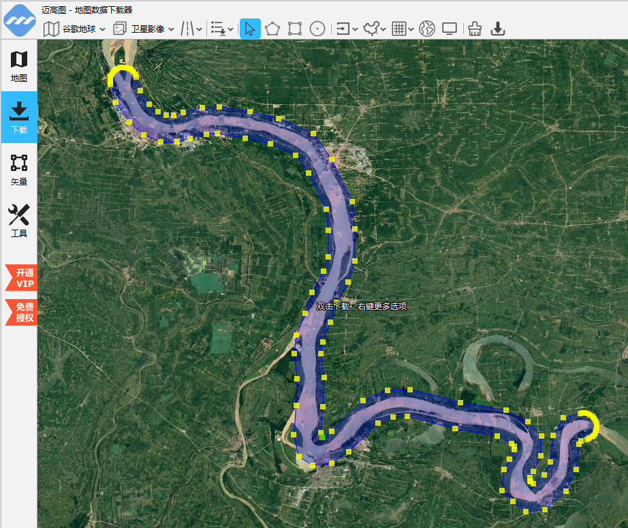
Task: Click the 开通 VIP banner
Action: (x=21, y=277)
